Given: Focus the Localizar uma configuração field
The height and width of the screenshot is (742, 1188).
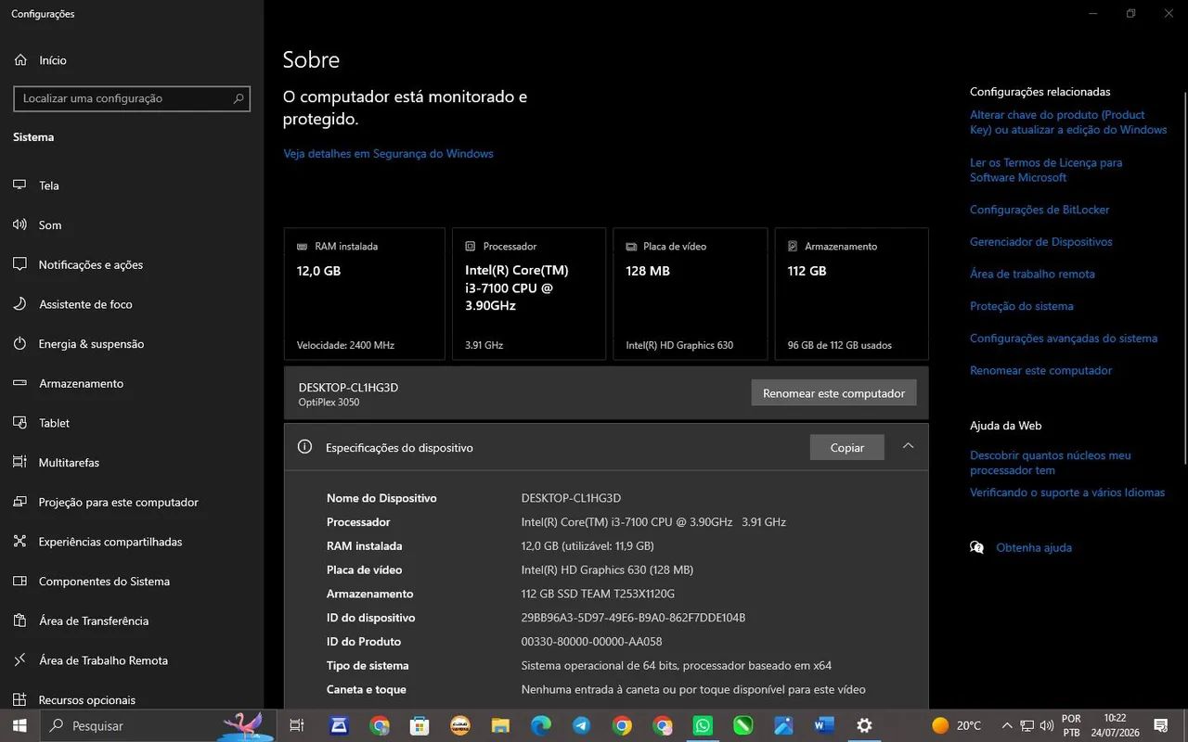Looking at the screenshot, I should coord(132,98).
